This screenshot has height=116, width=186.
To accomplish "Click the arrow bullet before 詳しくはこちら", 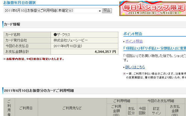I will pos(124,67).
